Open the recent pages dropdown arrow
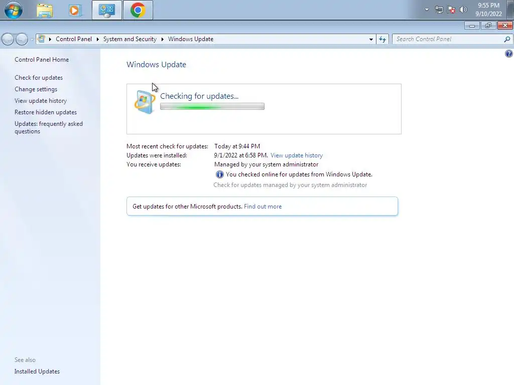The width and height of the screenshot is (514, 385). click(x=32, y=39)
